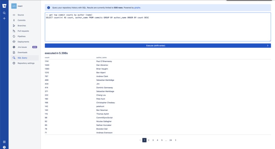Click the Andreas Svensson author cell
Screen dimensions: 275x149
(104, 133)
